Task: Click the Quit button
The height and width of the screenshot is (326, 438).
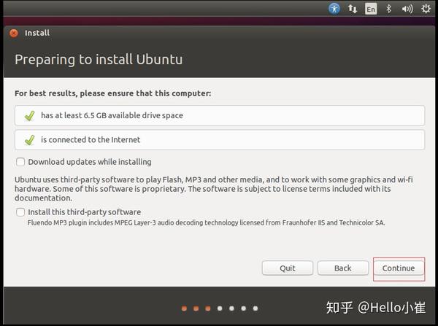Action: point(288,268)
